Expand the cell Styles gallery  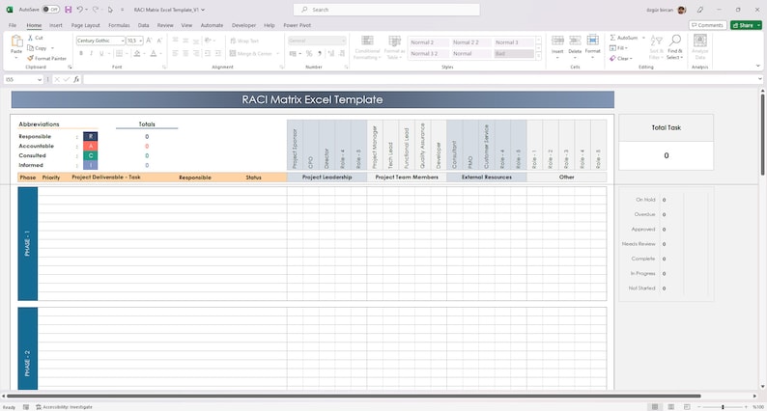tap(539, 57)
